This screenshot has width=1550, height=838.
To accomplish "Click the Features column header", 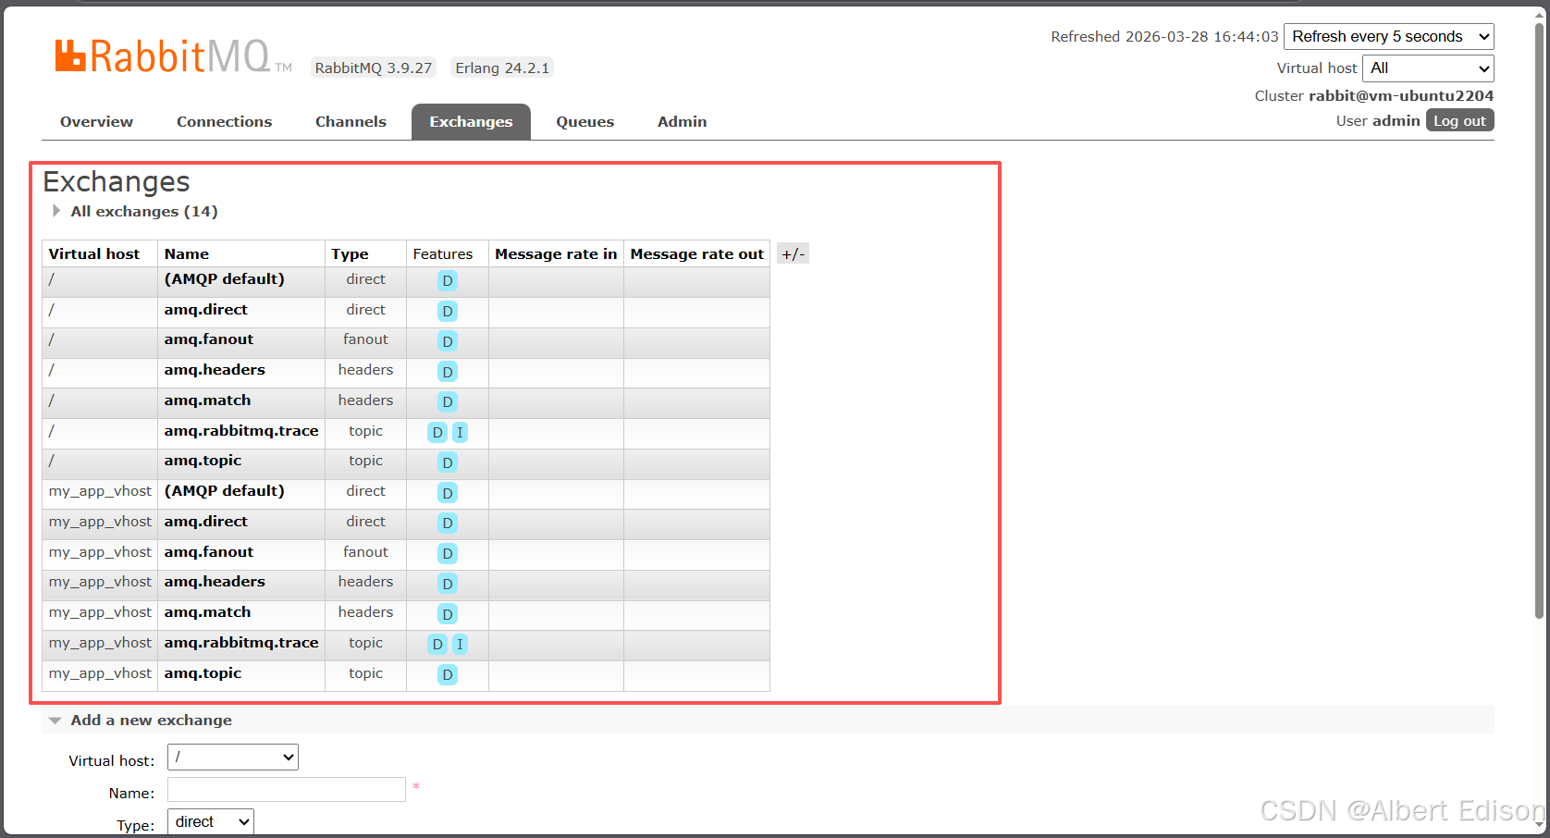I will [x=443, y=253].
